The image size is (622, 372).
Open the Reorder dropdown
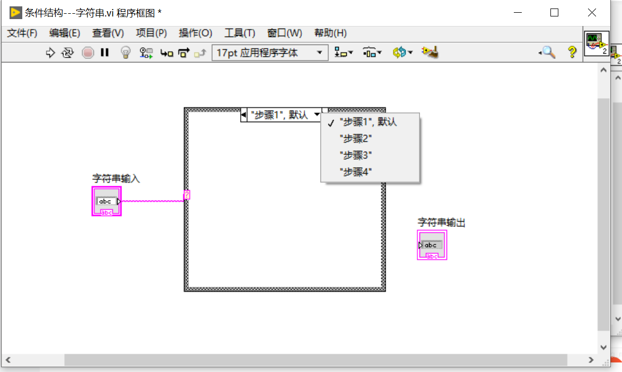402,53
